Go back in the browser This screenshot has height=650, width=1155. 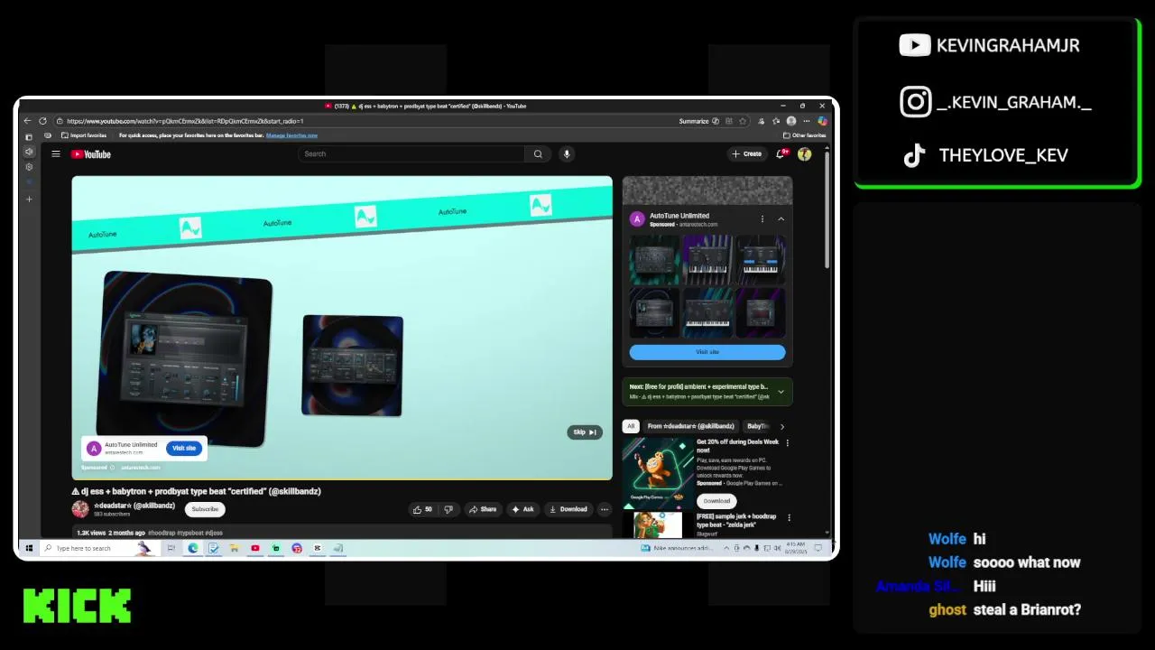(27, 121)
